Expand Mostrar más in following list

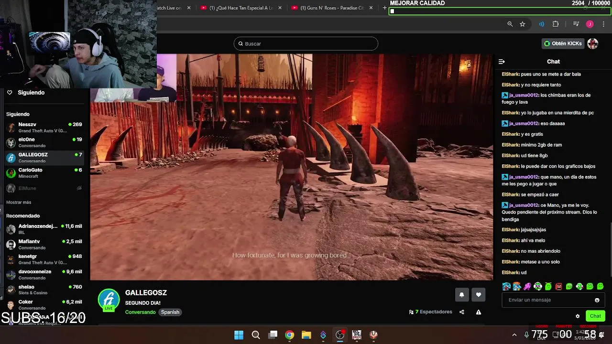tap(19, 203)
